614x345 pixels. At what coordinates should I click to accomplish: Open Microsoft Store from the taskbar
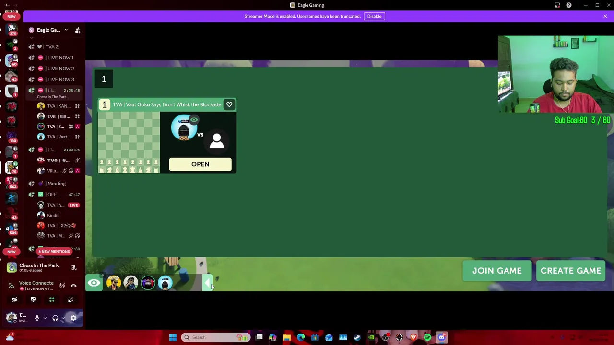click(315, 337)
